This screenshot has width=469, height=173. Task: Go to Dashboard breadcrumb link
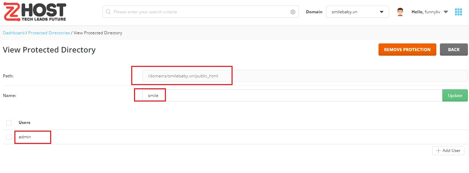pyautogui.click(x=14, y=33)
